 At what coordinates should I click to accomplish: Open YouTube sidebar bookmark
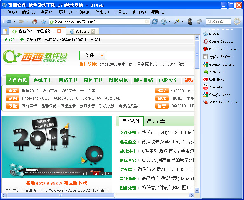point(213,87)
